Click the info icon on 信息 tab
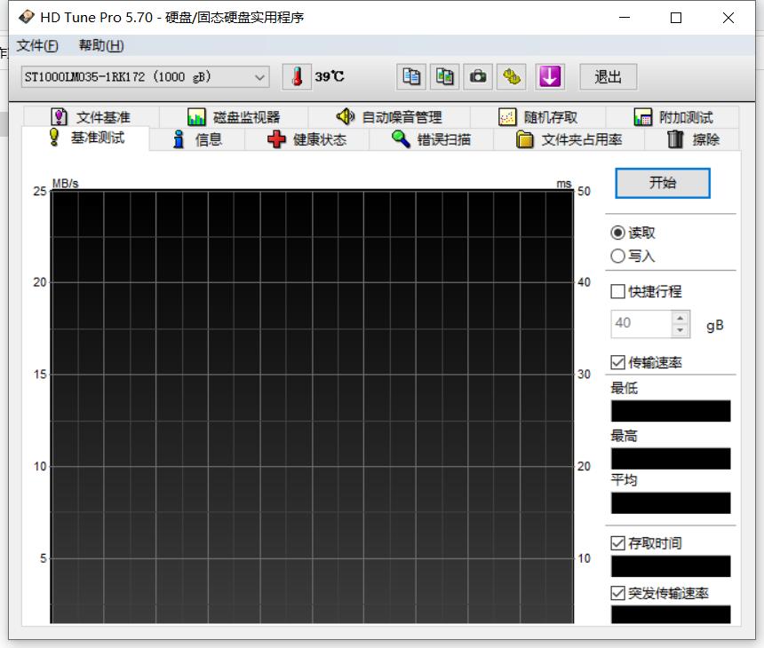 point(178,139)
